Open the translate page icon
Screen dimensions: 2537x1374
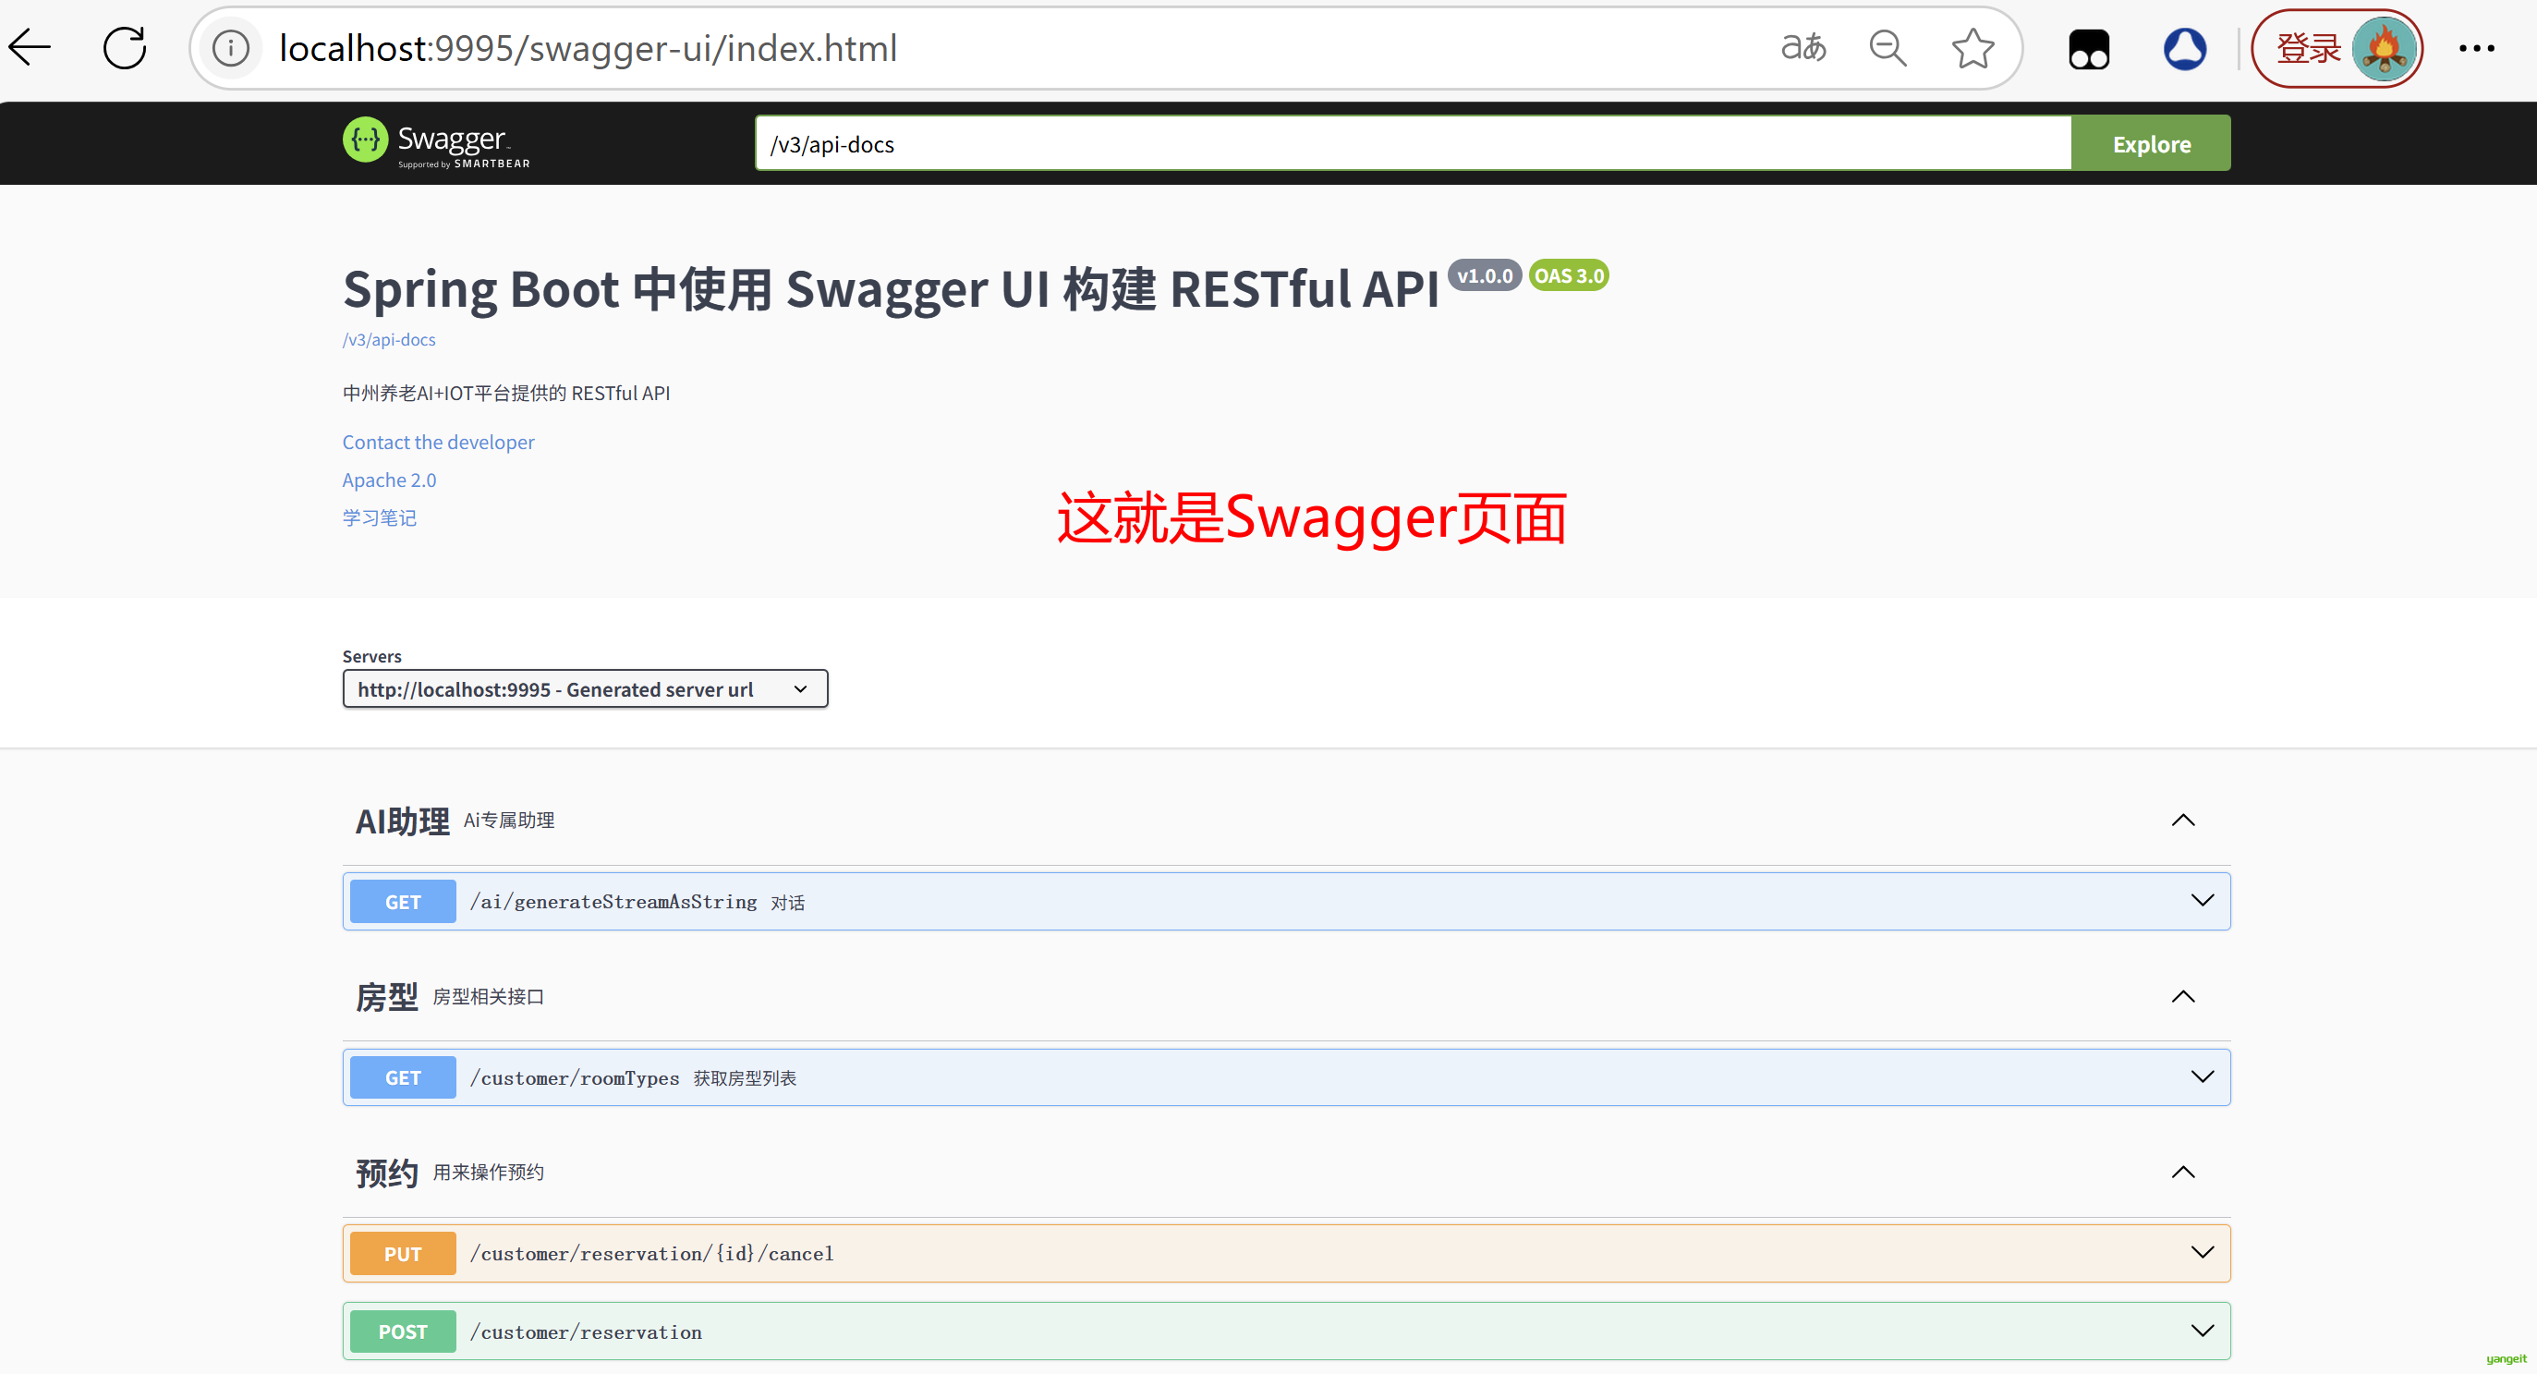click(x=1803, y=47)
